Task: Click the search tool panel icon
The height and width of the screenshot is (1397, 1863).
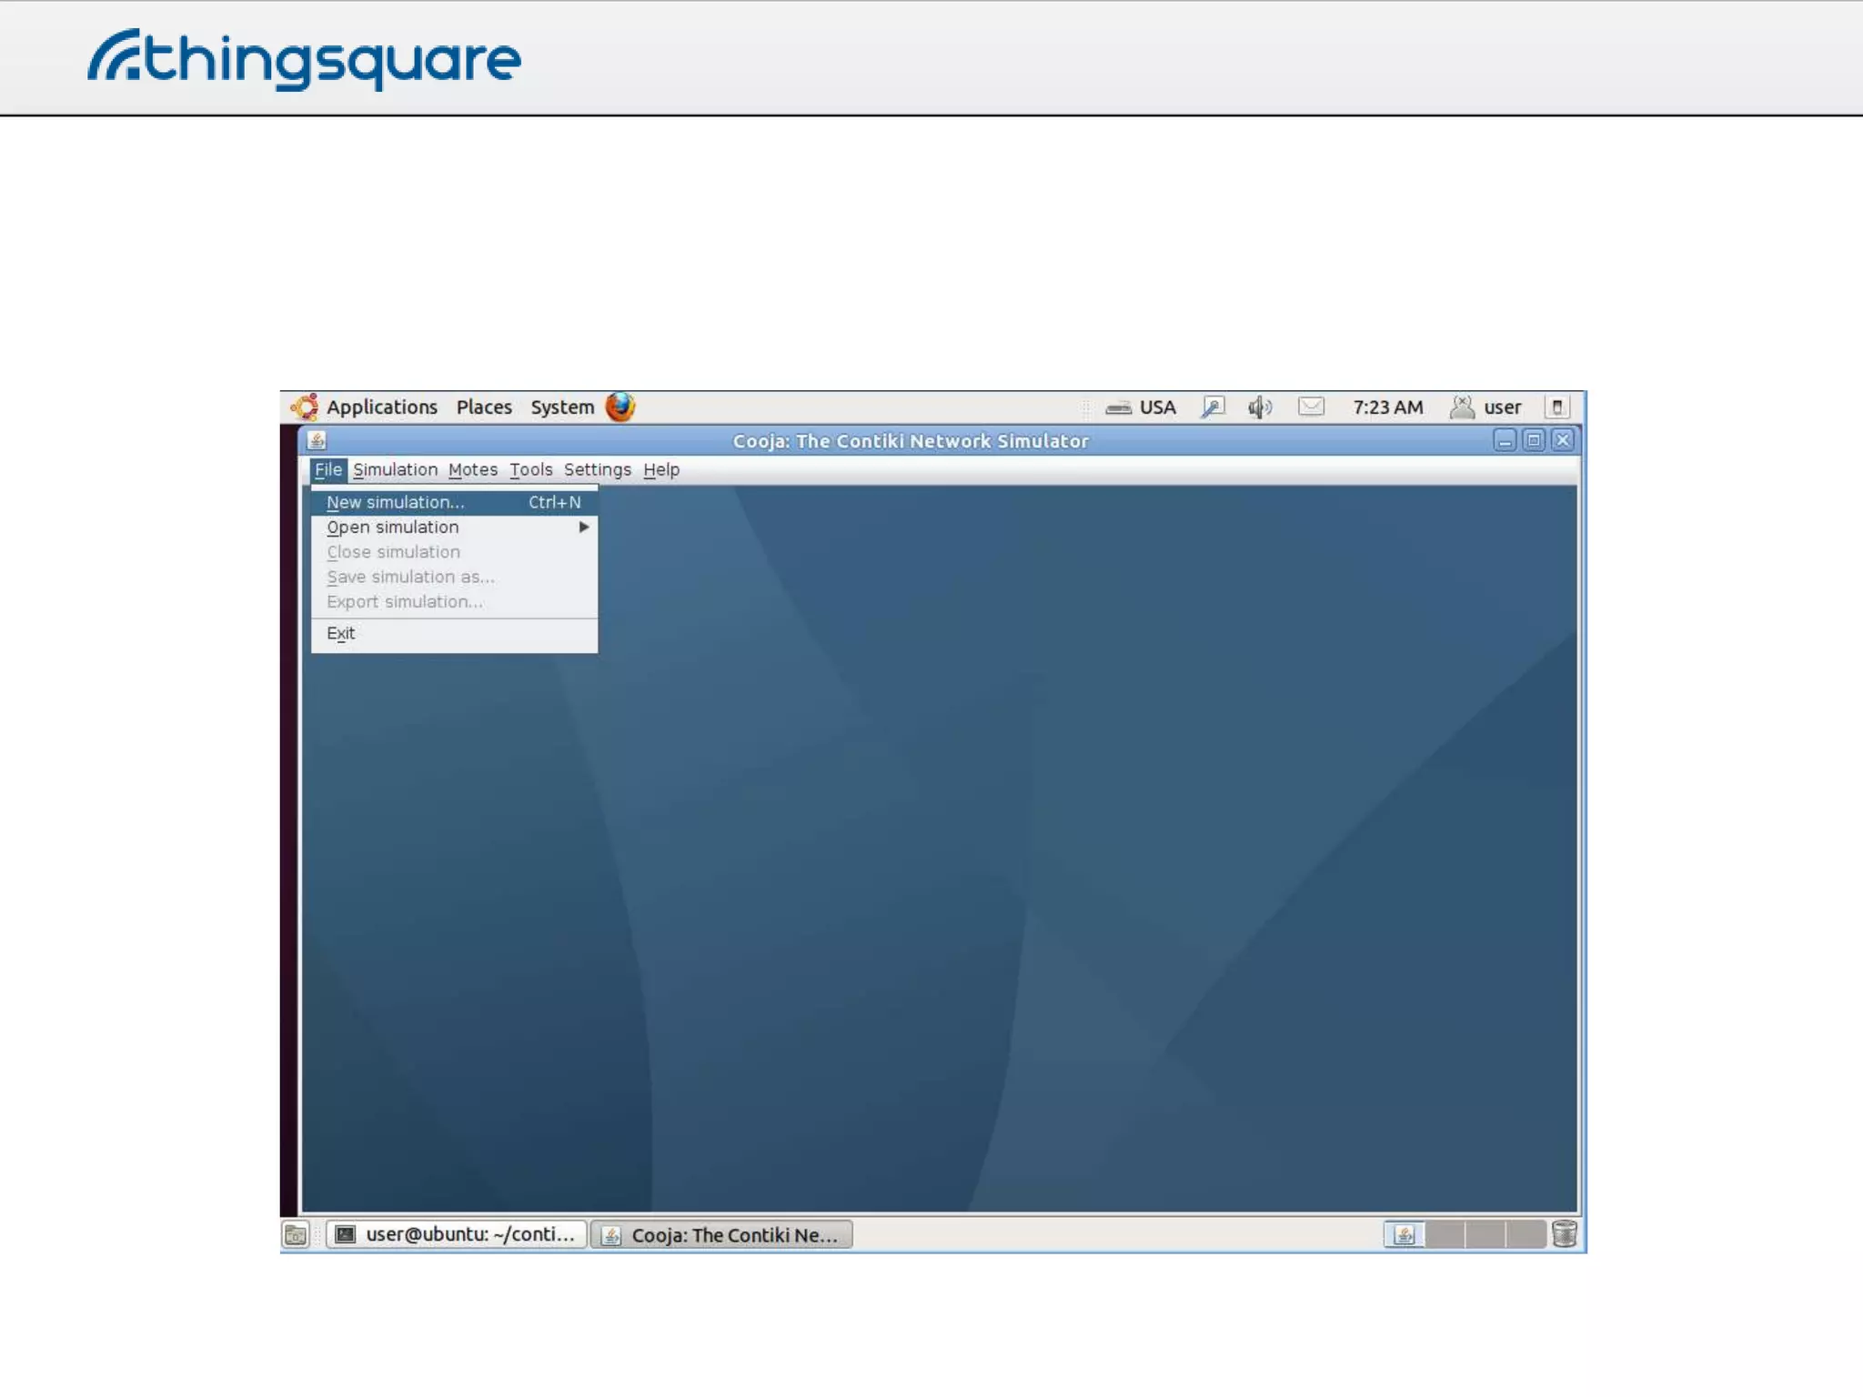Action: [1213, 407]
